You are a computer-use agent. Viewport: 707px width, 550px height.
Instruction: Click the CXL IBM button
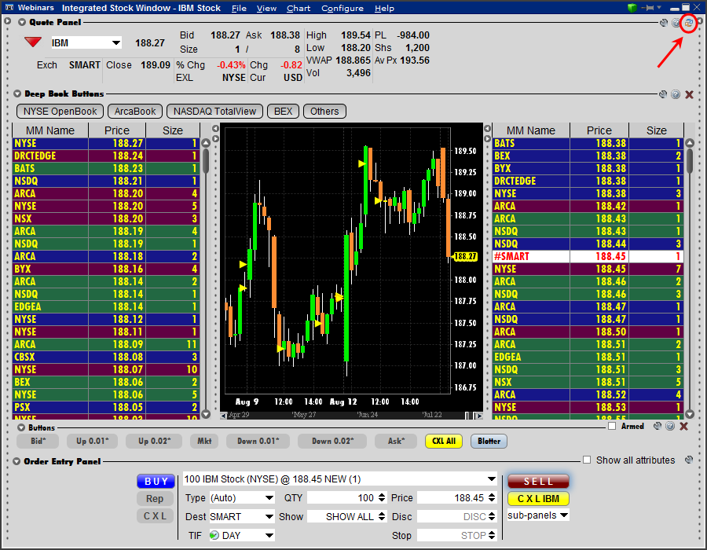(538, 499)
